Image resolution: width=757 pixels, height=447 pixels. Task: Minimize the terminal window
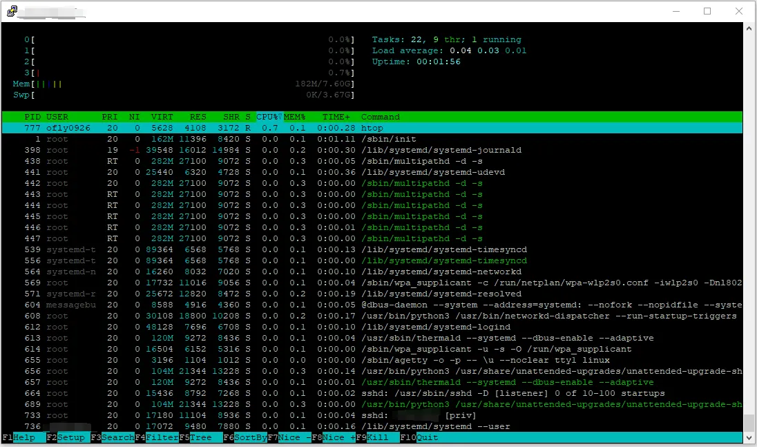pyautogui.click(x=676, y=11)
